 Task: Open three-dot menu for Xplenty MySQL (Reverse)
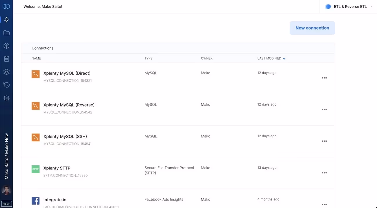324,110
